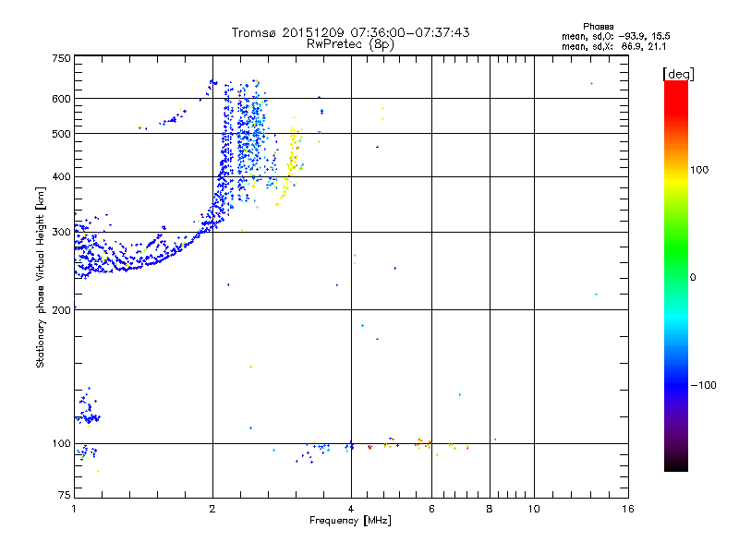Click the y-axis tick label '600'
This screenshot has width=739, height=554.
pyautogui.click(x=61, y=99)
